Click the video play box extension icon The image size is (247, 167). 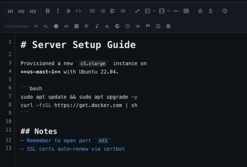coord(158,26)
